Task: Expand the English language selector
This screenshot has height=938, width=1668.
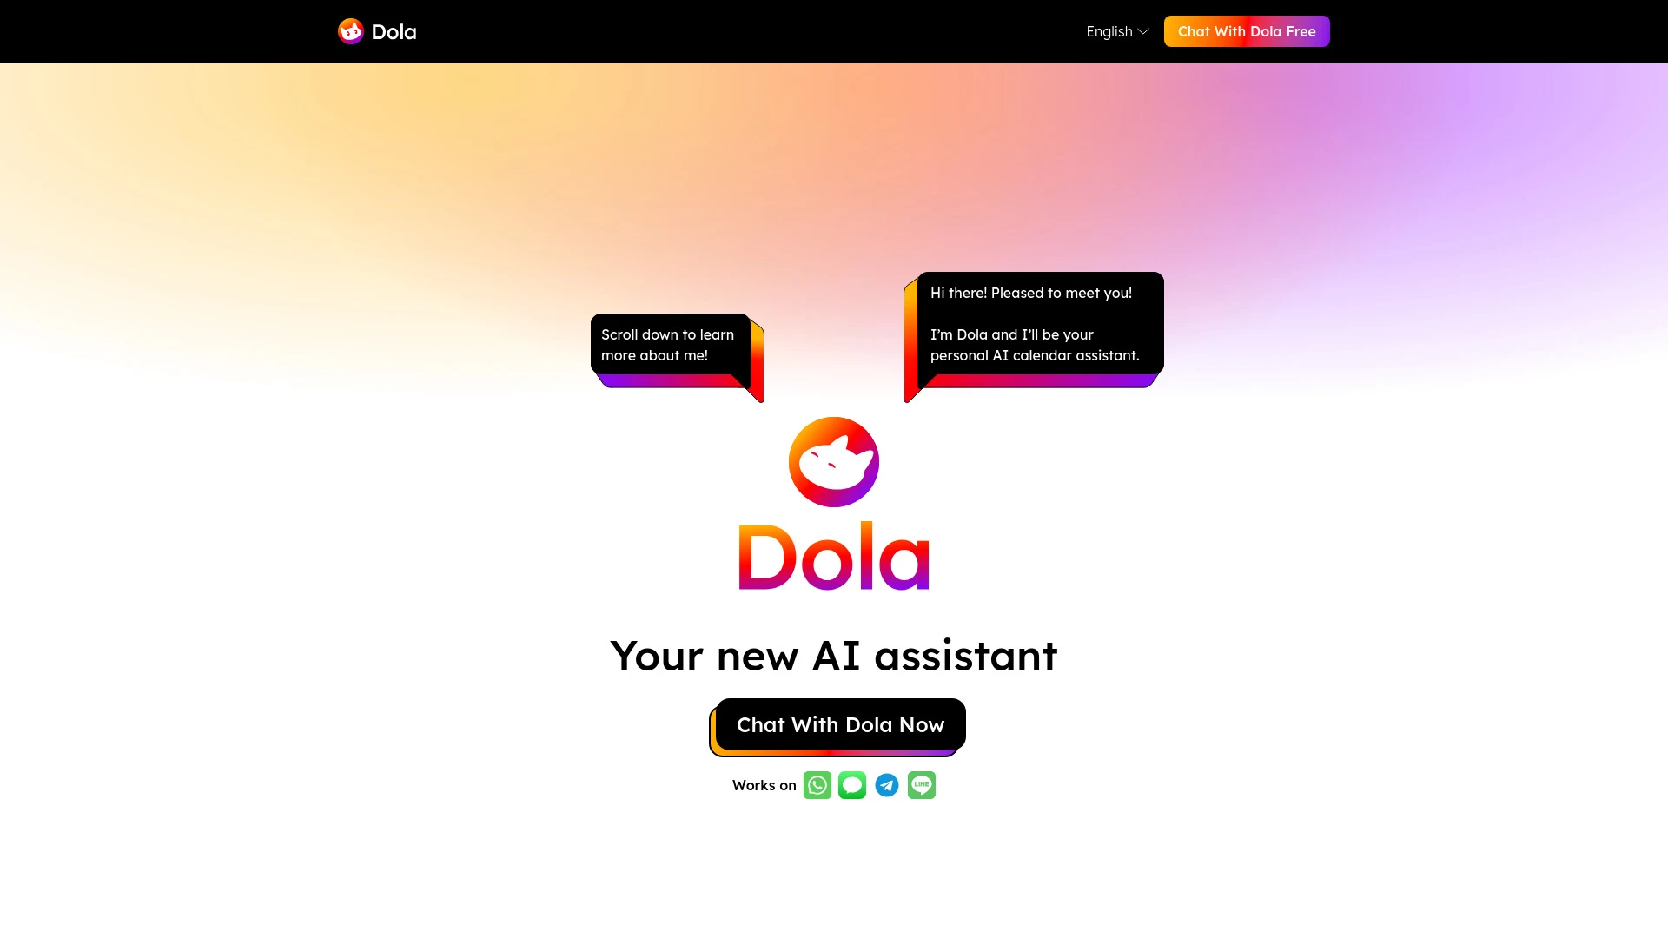Action: click(1117, 31)
